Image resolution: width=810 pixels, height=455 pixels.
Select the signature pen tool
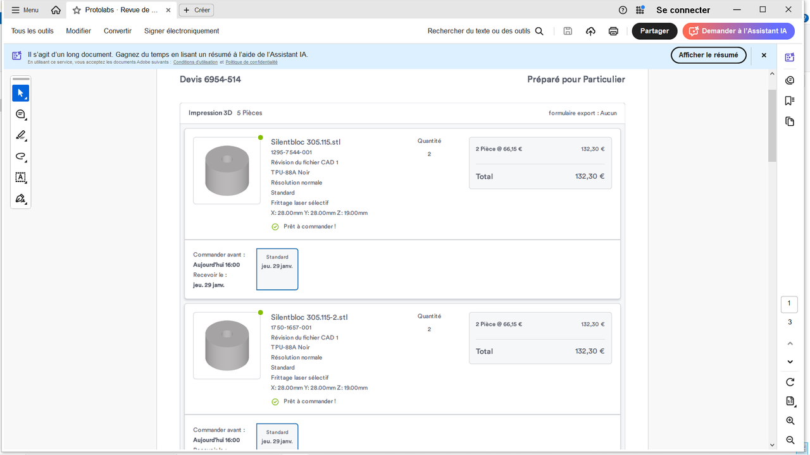click(21, 198)
